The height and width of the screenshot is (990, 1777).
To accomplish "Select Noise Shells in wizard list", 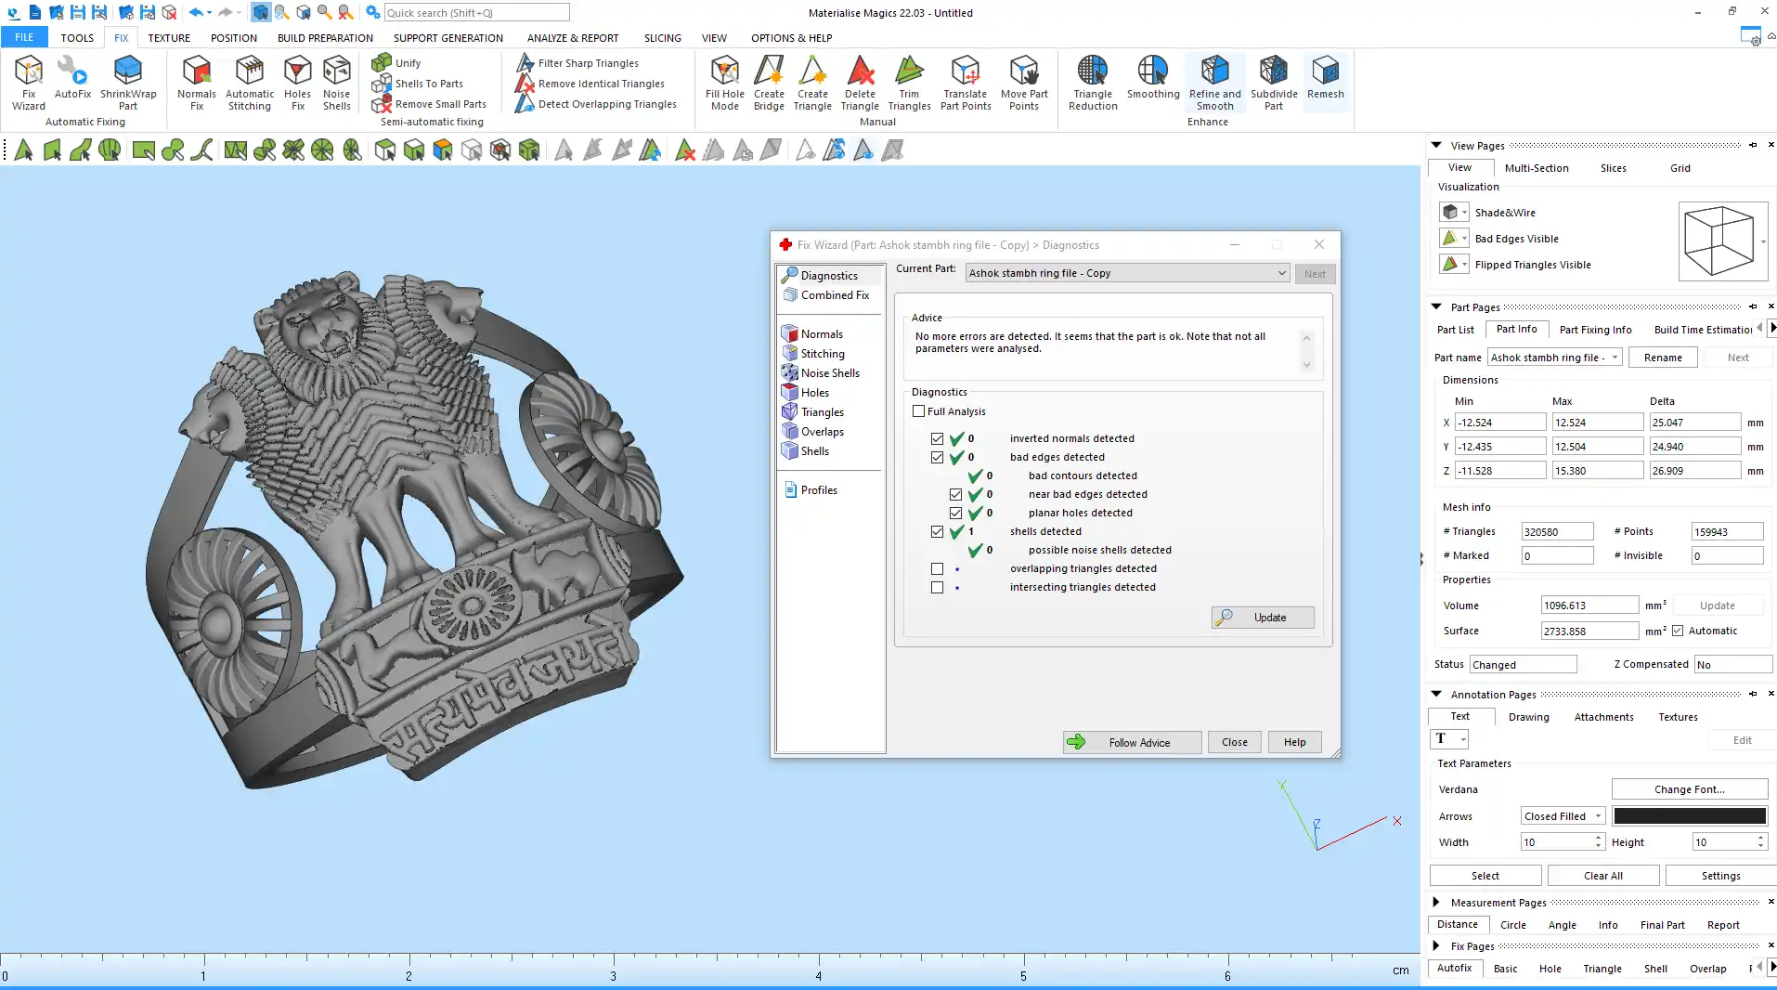I will 830,373.
